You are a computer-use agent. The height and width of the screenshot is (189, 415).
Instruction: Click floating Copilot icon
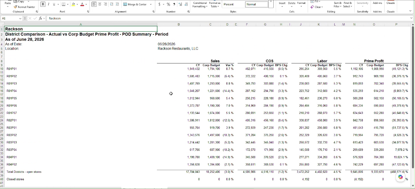tap(401, 177)
